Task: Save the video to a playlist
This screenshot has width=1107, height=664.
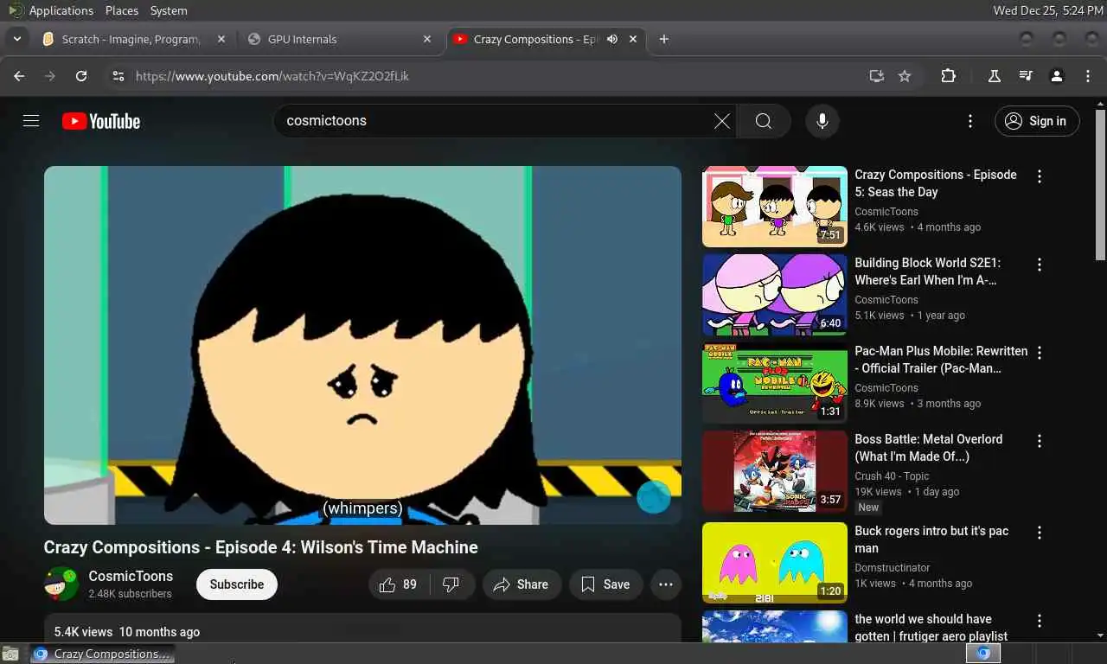Action: 605,584
